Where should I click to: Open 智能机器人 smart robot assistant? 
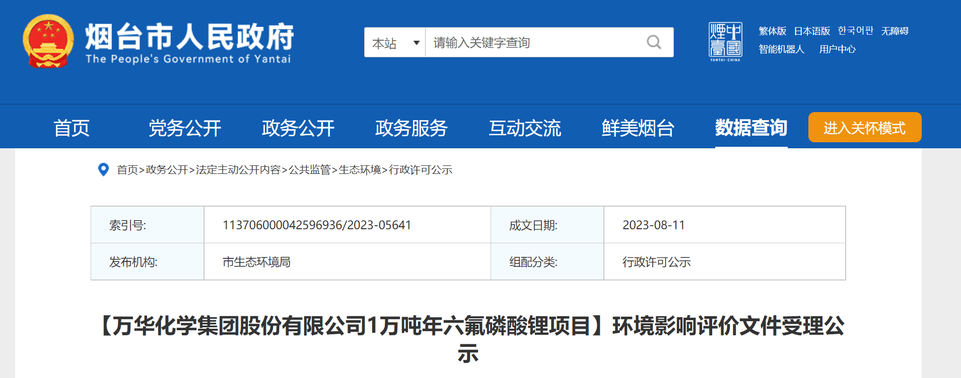pos(781,49)
